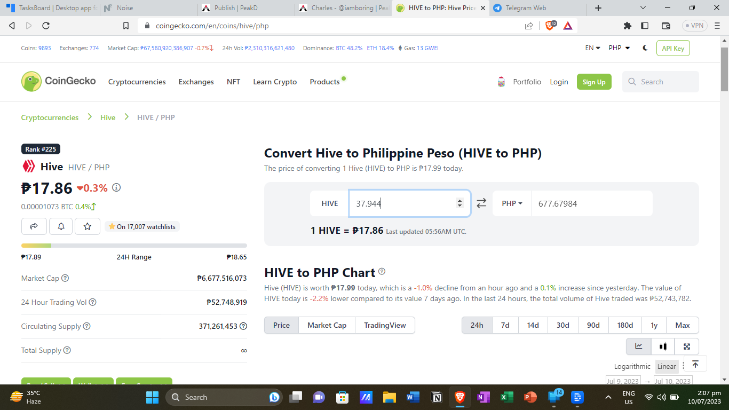729x410 pixels.
Task: Click the Login link
Action: point(559,82)
